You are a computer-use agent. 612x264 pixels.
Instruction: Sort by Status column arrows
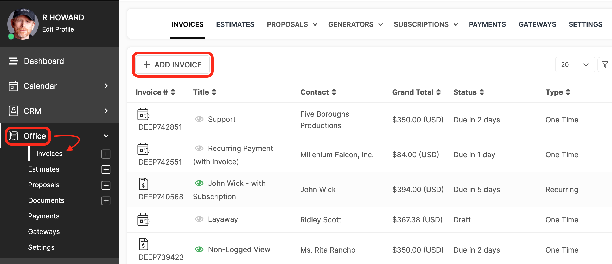click(x=482, y=92)
